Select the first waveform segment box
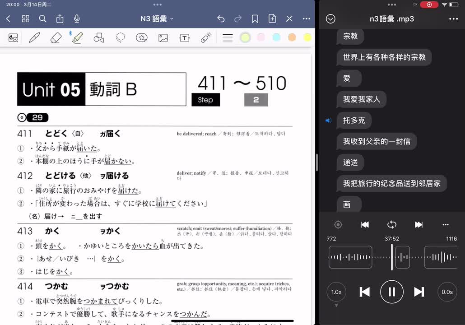The height and width of the screenshot is (325, 465). click(x=350, y=257)
